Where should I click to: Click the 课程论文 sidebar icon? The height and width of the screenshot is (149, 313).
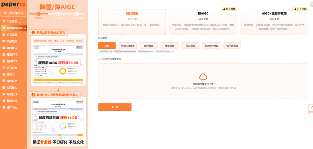click(4, 81)
